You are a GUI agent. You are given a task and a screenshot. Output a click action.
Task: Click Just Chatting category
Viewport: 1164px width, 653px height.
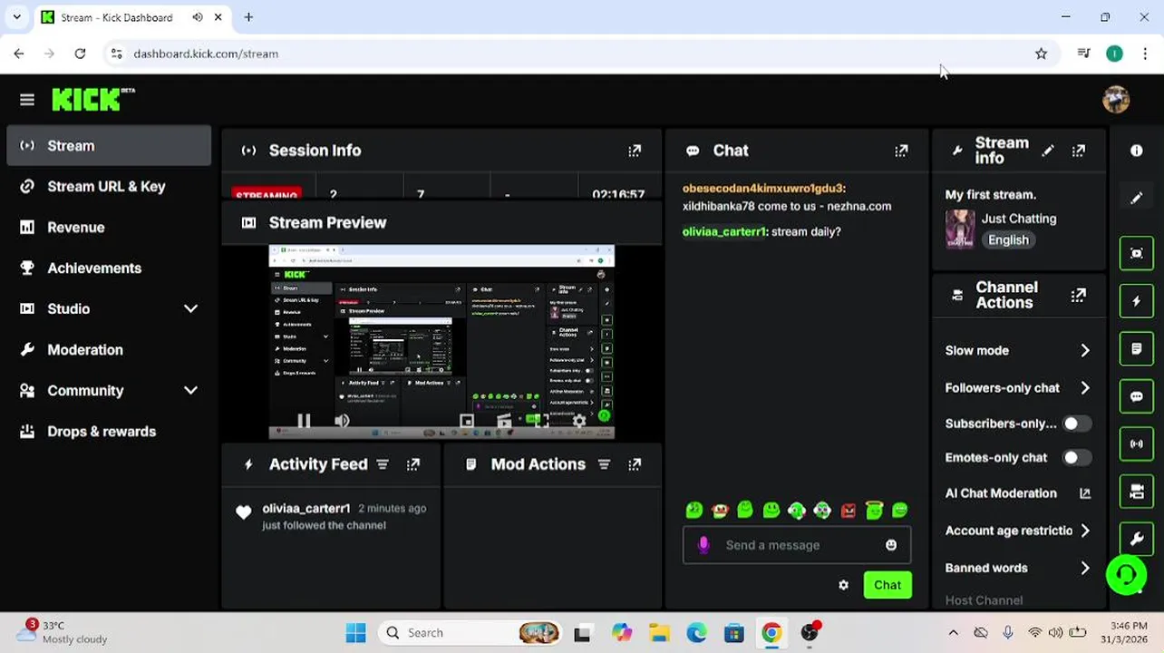(1019, 219)
